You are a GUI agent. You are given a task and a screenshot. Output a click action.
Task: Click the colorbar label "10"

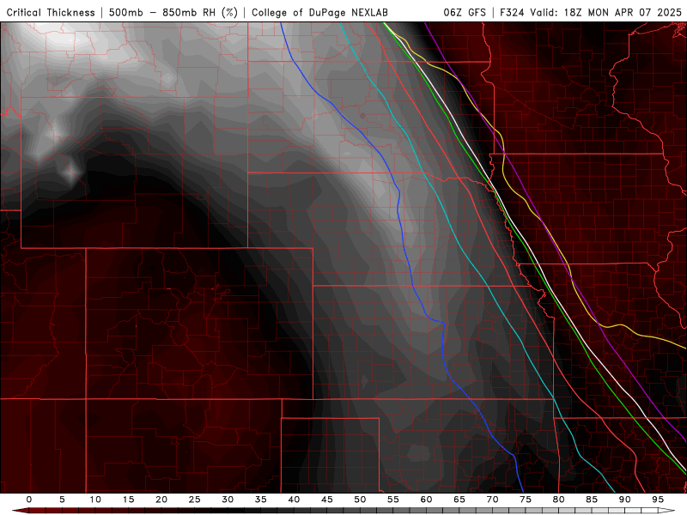tap(95, 500)
